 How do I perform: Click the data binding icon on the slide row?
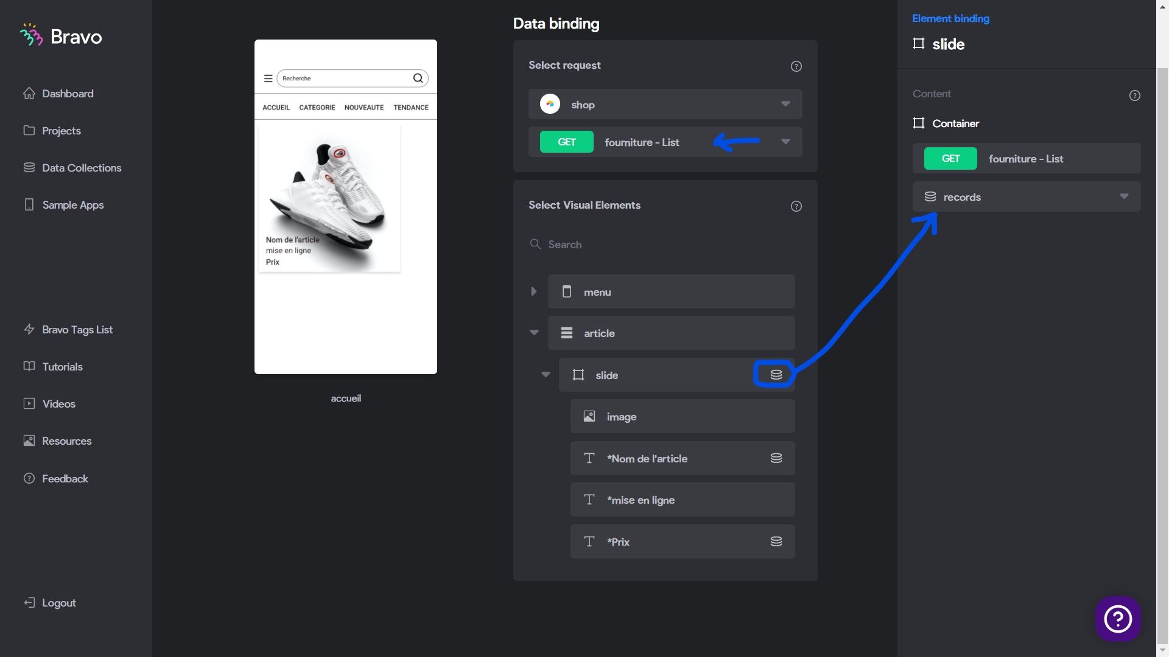point(776,375)
